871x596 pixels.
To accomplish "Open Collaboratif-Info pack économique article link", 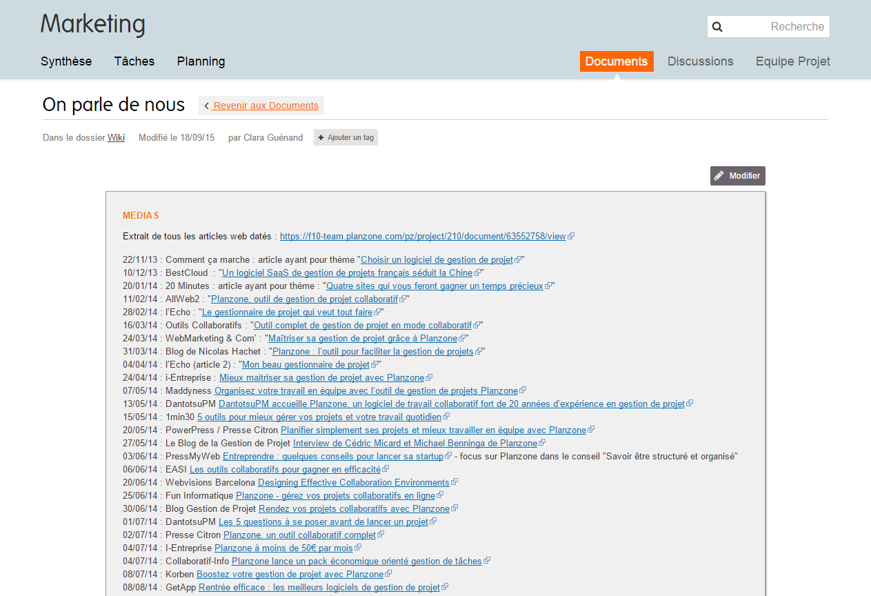I will (x=357, y=562).
